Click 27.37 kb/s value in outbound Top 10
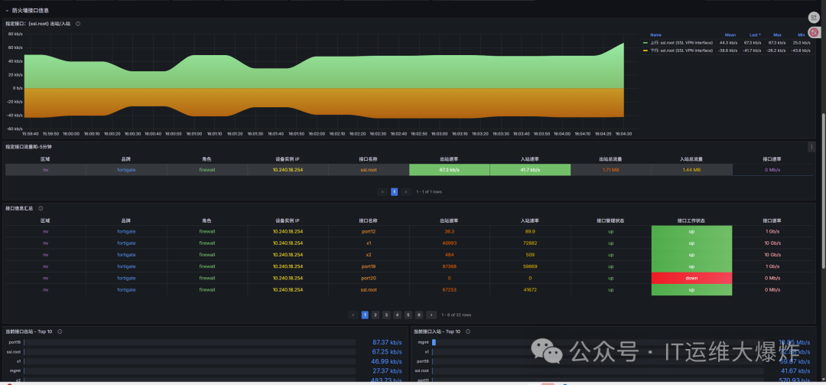Image resolution: width=826 pixels, height=385 pixels. (387, 370)
